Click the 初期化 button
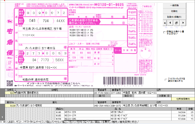This screenshot has height=124, width=195. pos(174,11)
